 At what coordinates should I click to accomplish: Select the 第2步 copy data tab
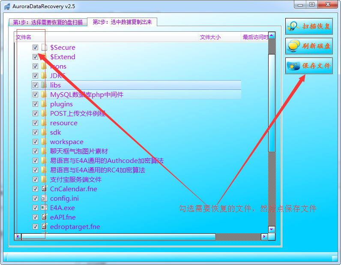[122, 22]
